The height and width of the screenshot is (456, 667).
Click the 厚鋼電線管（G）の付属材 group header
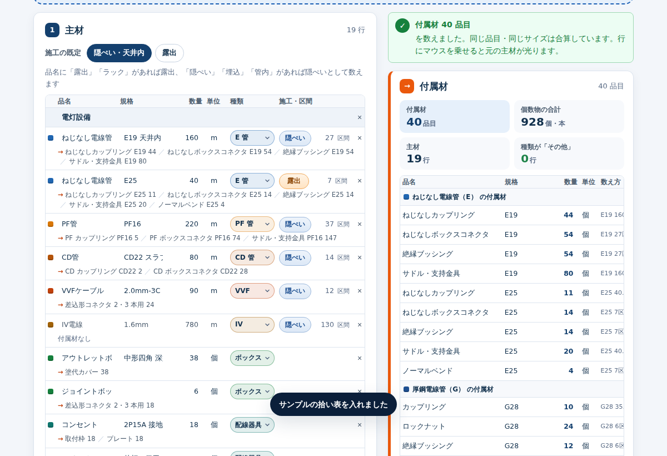coord(512,389)
